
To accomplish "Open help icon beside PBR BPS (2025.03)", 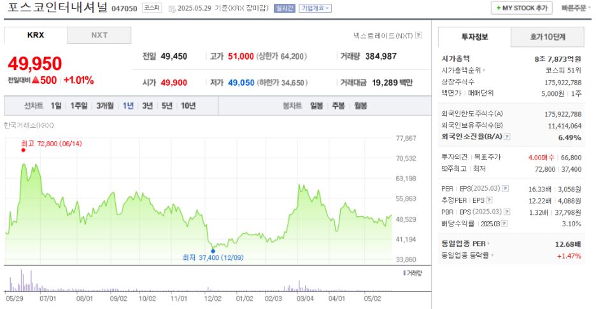I will [x=507, y=212].
